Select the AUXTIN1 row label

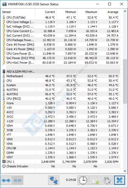pyautogui.click(x=12, y=90)
